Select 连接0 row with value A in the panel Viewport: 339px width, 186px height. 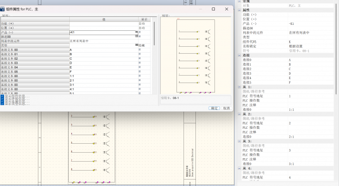point(288,60)
